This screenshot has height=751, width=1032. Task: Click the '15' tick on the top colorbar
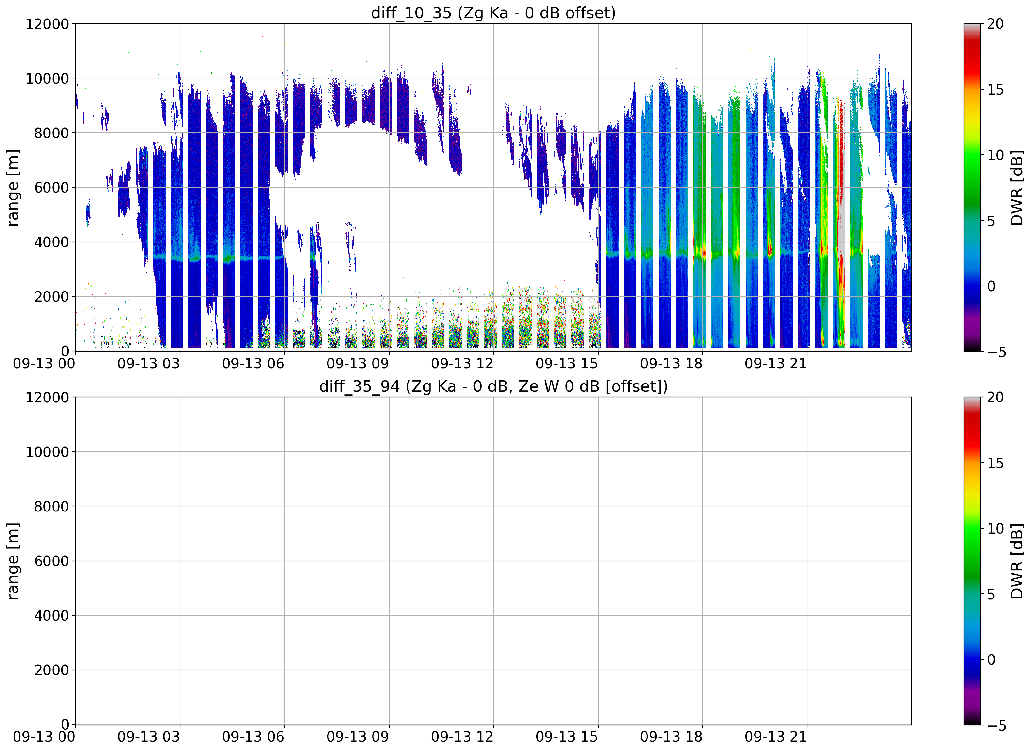click(995, 89)
